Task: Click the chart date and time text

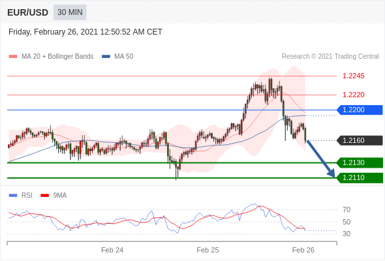Action: click(x=85, y=32)
